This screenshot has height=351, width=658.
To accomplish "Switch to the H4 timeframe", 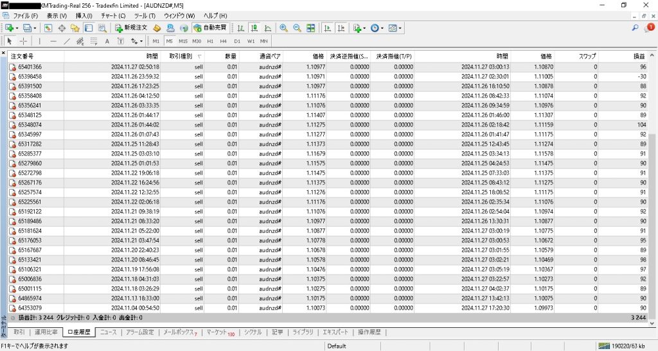I will [x=223, y=41].
